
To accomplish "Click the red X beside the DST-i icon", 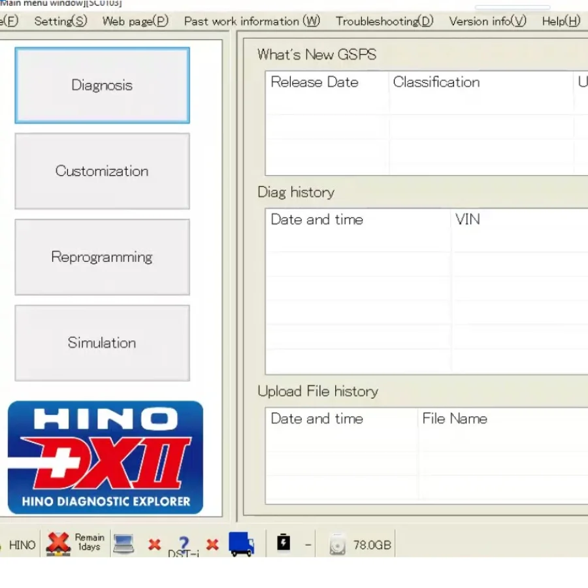I will click(212, 544).
